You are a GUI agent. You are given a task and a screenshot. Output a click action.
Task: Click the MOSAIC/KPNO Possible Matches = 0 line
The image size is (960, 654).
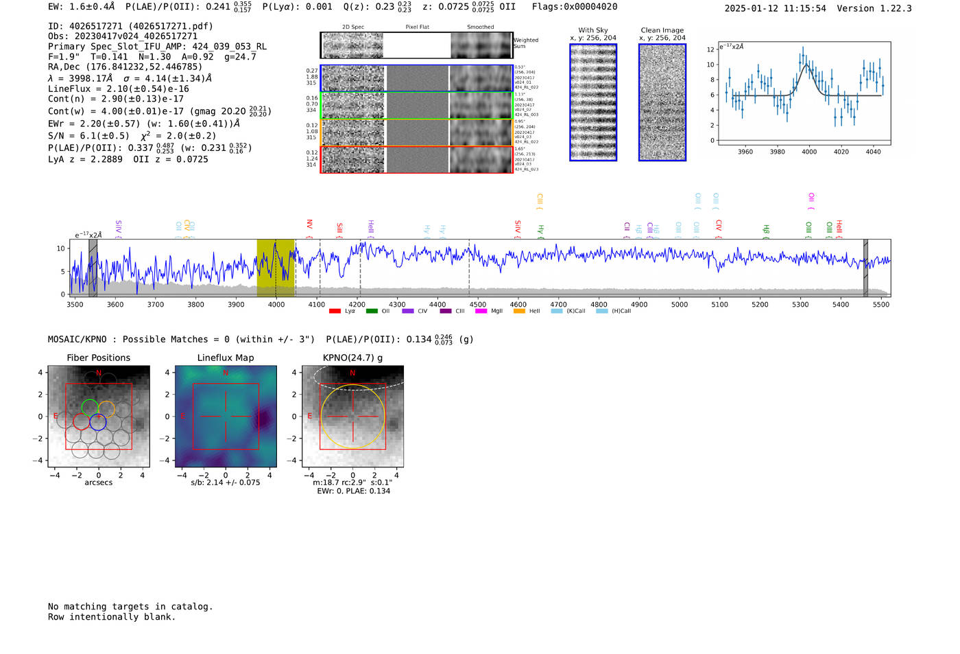(x=181, y=339)
